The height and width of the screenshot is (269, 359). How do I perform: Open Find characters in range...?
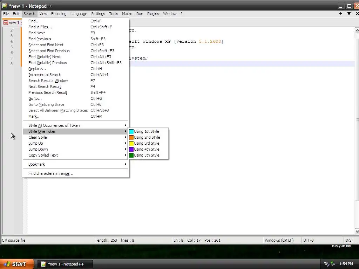coord(76,173)
